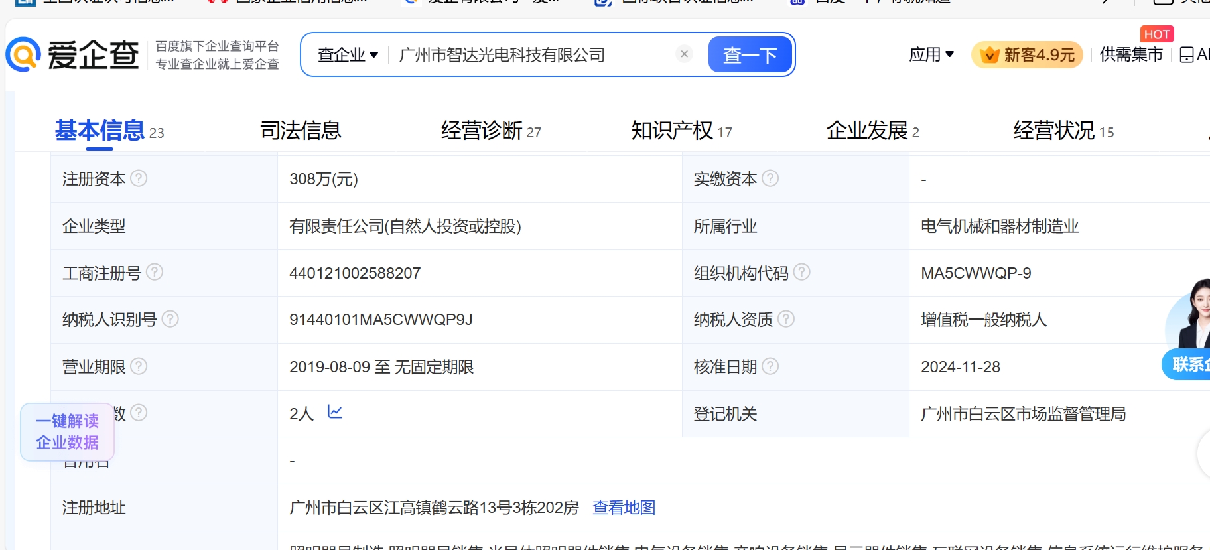Click the 新客4.9元 promotion badge
The image size is (1210, 550).
click(1027, 54)
